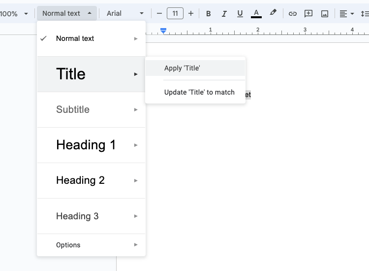Image resolution: width=369 pixels, height=271 pixels.
Task: Toggle underline formatting
Action: point(240,13)
